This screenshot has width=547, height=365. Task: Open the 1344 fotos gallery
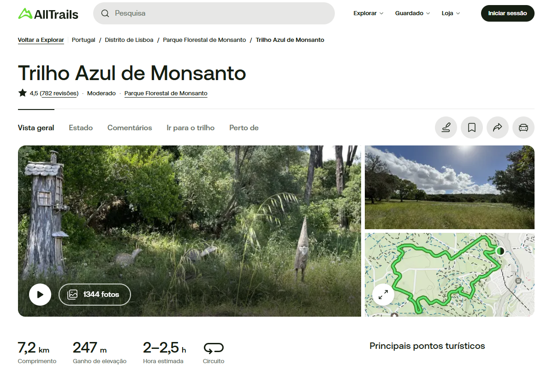click(x=95, y=295)
